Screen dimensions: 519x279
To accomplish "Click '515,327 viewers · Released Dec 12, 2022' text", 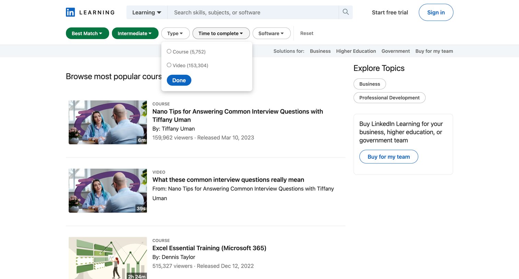I will (x=203, y=266).
